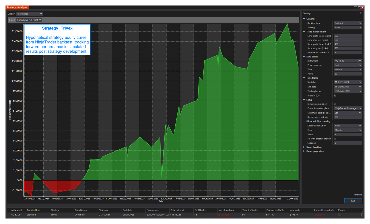Sort results by Total net profit column

[x=177, y=210]
